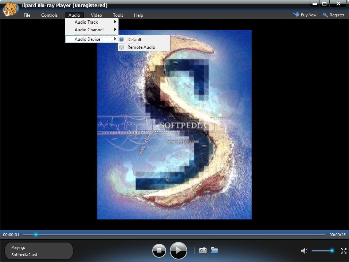Choose the Audio Track menu entry

(x=91, y=22)
